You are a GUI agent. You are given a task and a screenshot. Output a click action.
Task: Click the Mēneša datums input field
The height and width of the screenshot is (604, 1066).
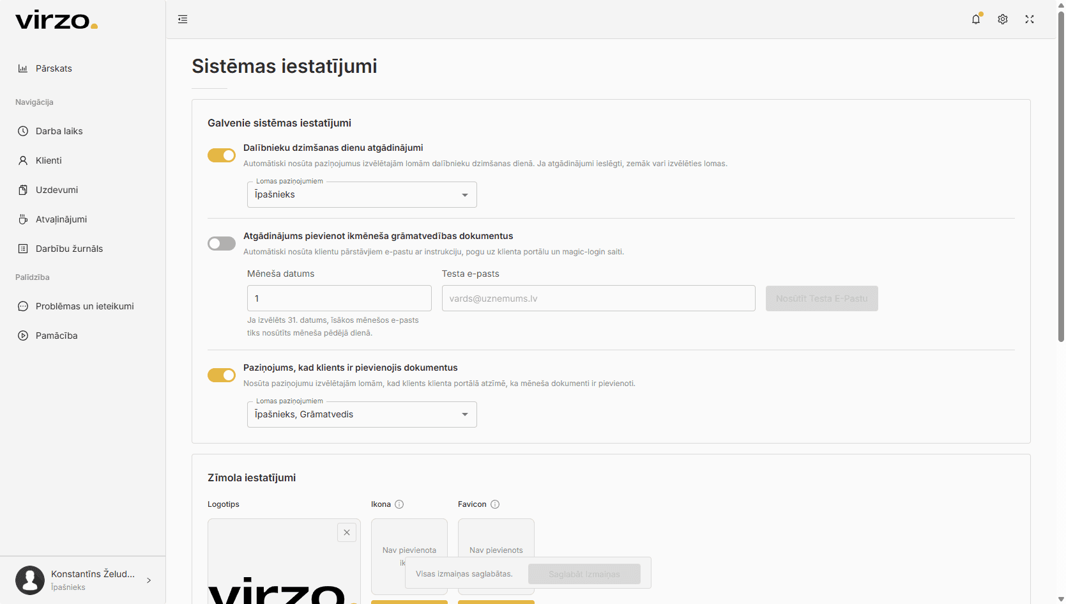339,298
